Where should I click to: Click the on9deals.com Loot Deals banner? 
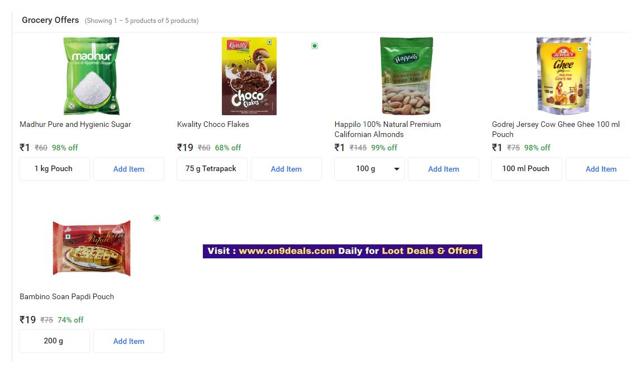[x=343, y=251]
